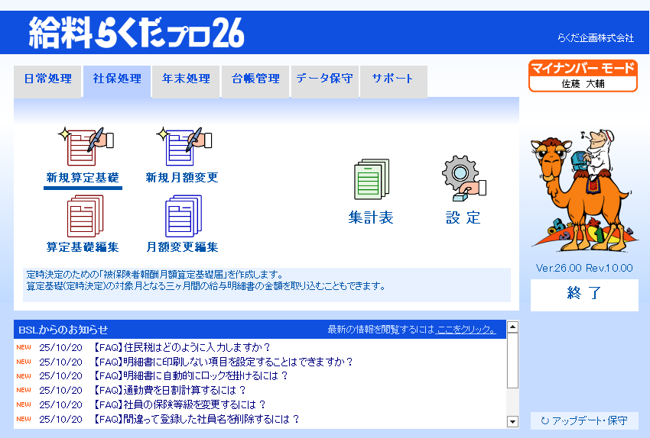The width and height of the screenshot is (650, 438).
Task: Click the 給料らくだプロ26 logo
Action: 137,33
